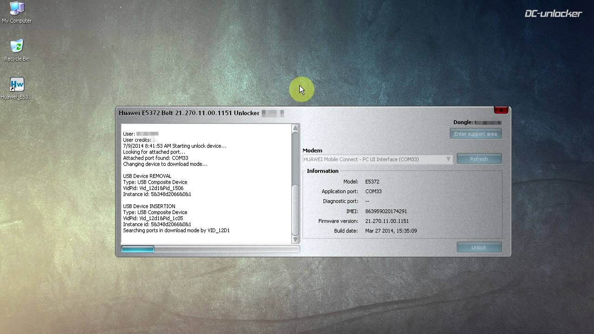Click the log line 'USB Device INSERTION'
This screenshot has height=334, width=594.
(149, 206)
